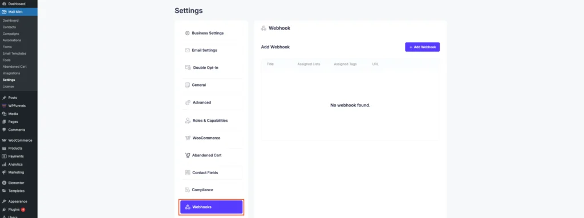Click the WooCommerce logo icon in admin sidebar
584x218 pixels.
point(4,140)
